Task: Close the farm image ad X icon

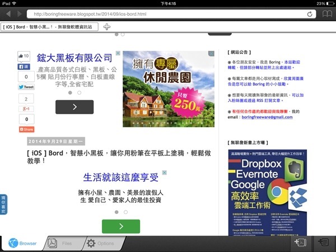Action: (211, 54)
